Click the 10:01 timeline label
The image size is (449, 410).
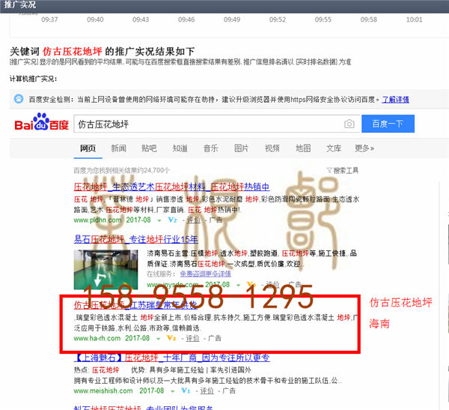414,19
